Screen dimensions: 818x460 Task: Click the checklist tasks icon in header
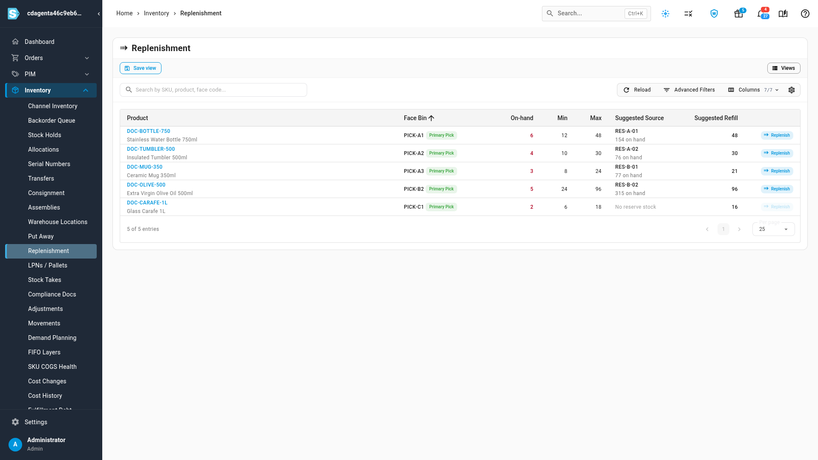pyautogui.click(x=688, y=14)
